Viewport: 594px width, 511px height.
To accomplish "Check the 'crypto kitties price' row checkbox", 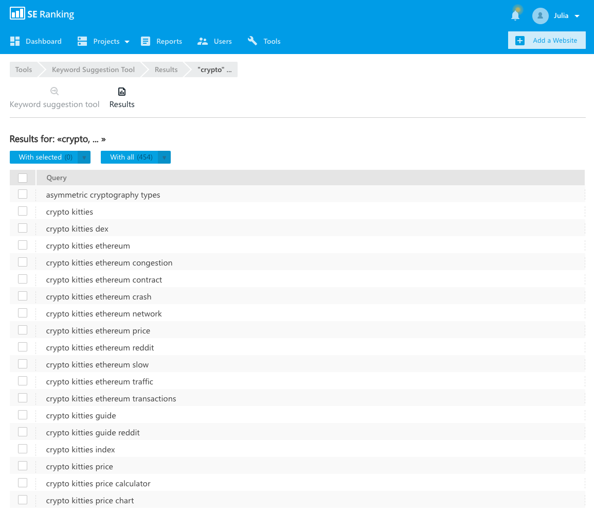I will pos(22,465).
